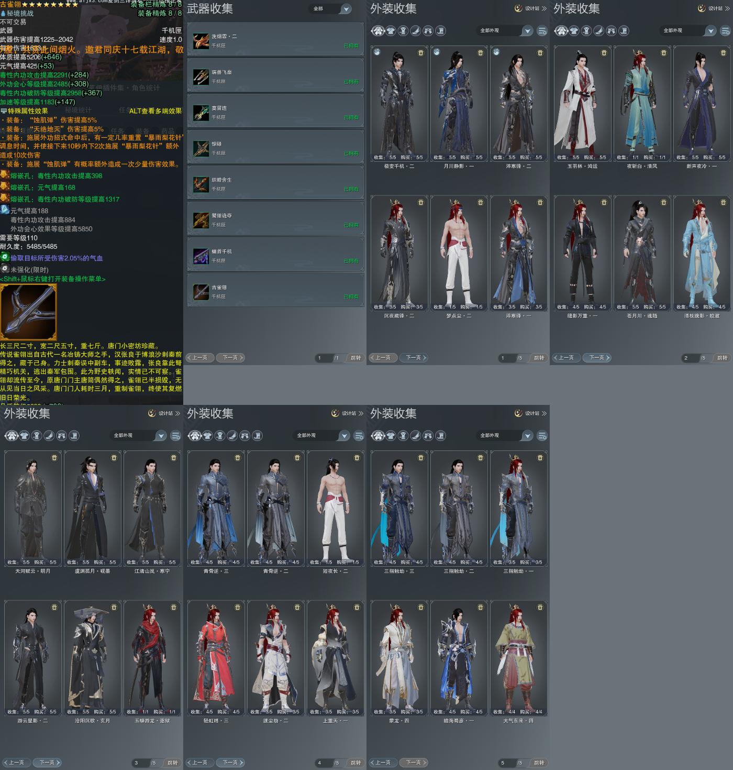Screen dimensions: 733x770
Task: Select shirt category icon in outfit page 3 panel
Action: 24,436
